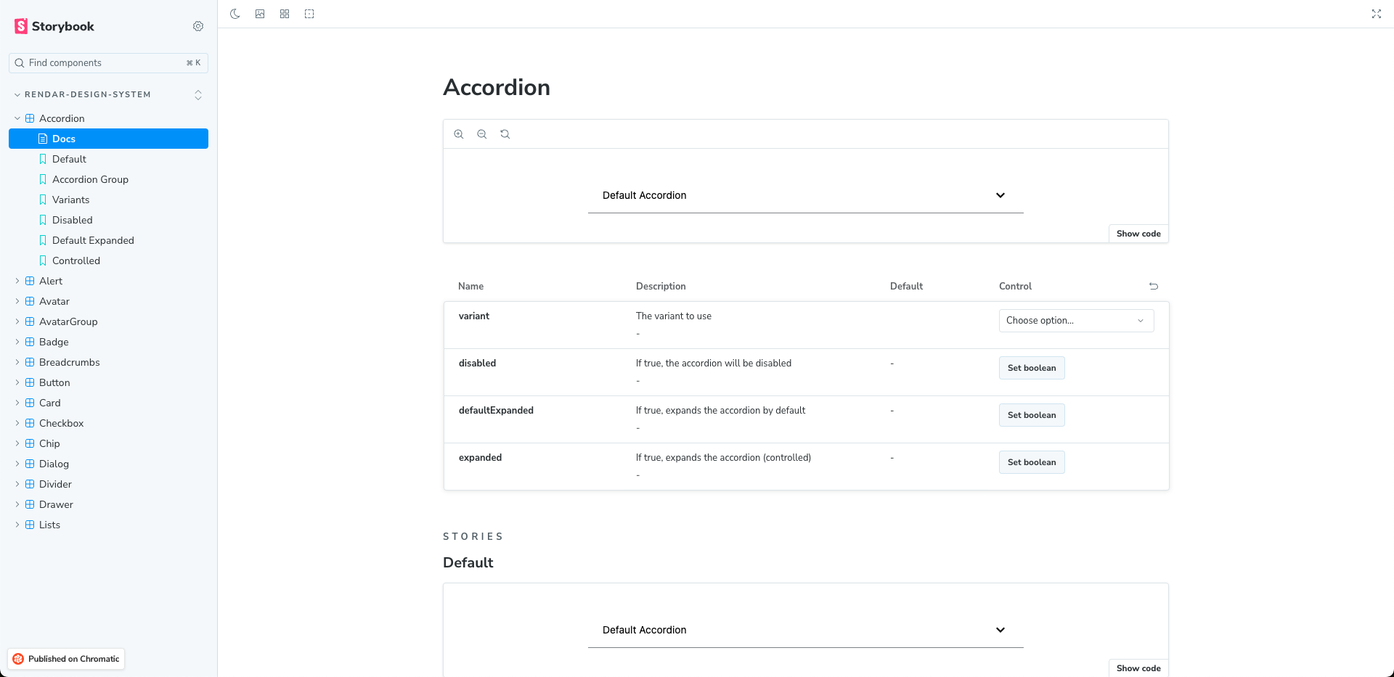Reset controls with the undo icon
The width and height of the screenshot is (1394, 677).
click(1154, 287)
